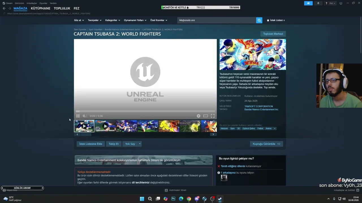Select the Anime tag
Image resolution: width=362 pixels, height=203 pixels.
click(268, 129)
